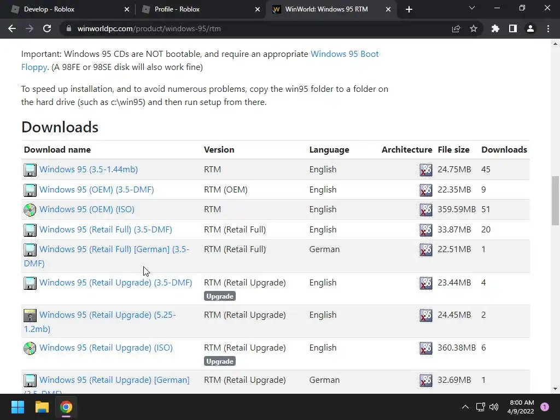Open Windows 95 (Retail Upgrade) (ISO) link

click(106, 347)
